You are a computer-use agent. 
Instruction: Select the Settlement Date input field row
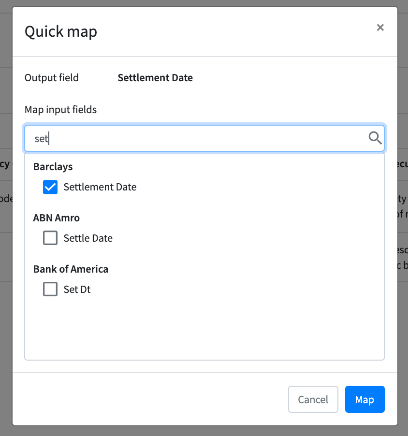click(101, 187)
